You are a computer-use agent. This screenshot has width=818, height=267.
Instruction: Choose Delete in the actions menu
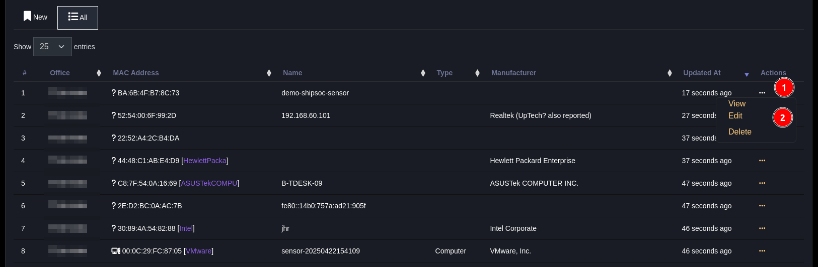pyautogui.click(x=739, y=131)
